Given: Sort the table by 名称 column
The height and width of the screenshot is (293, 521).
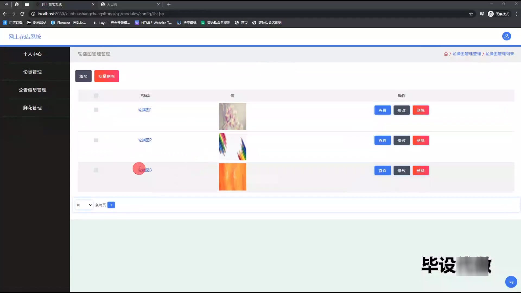Looking at the screenshot, I should pyautogui.click(x=145, y=95).
